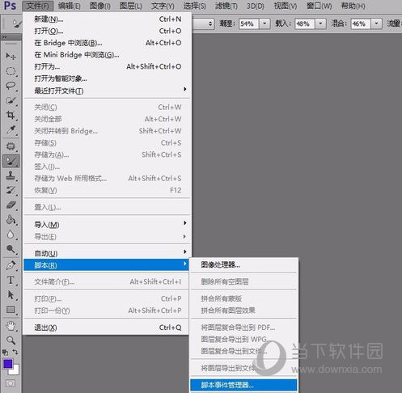Open the 混合 percentage dropdown arrow
Viewport: 402px width, 393px height.
(377, 23)
